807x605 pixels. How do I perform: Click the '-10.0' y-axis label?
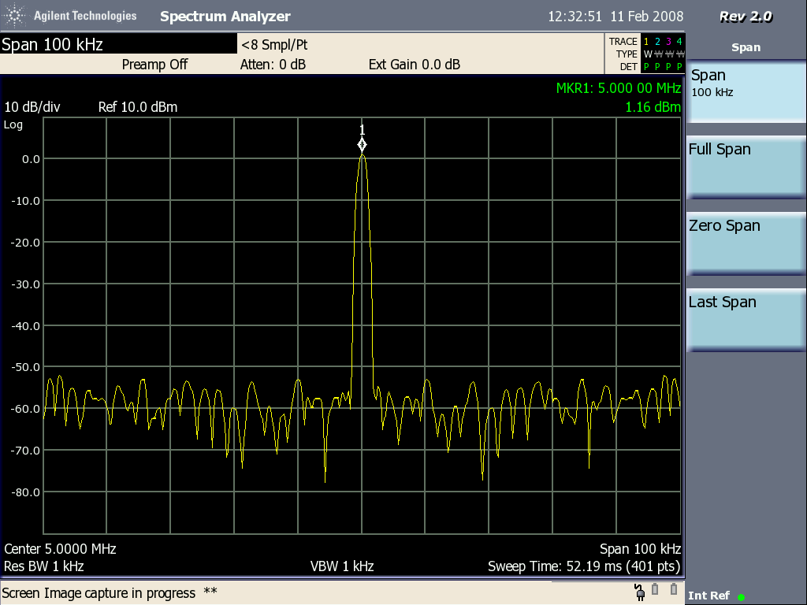[26, 201]
